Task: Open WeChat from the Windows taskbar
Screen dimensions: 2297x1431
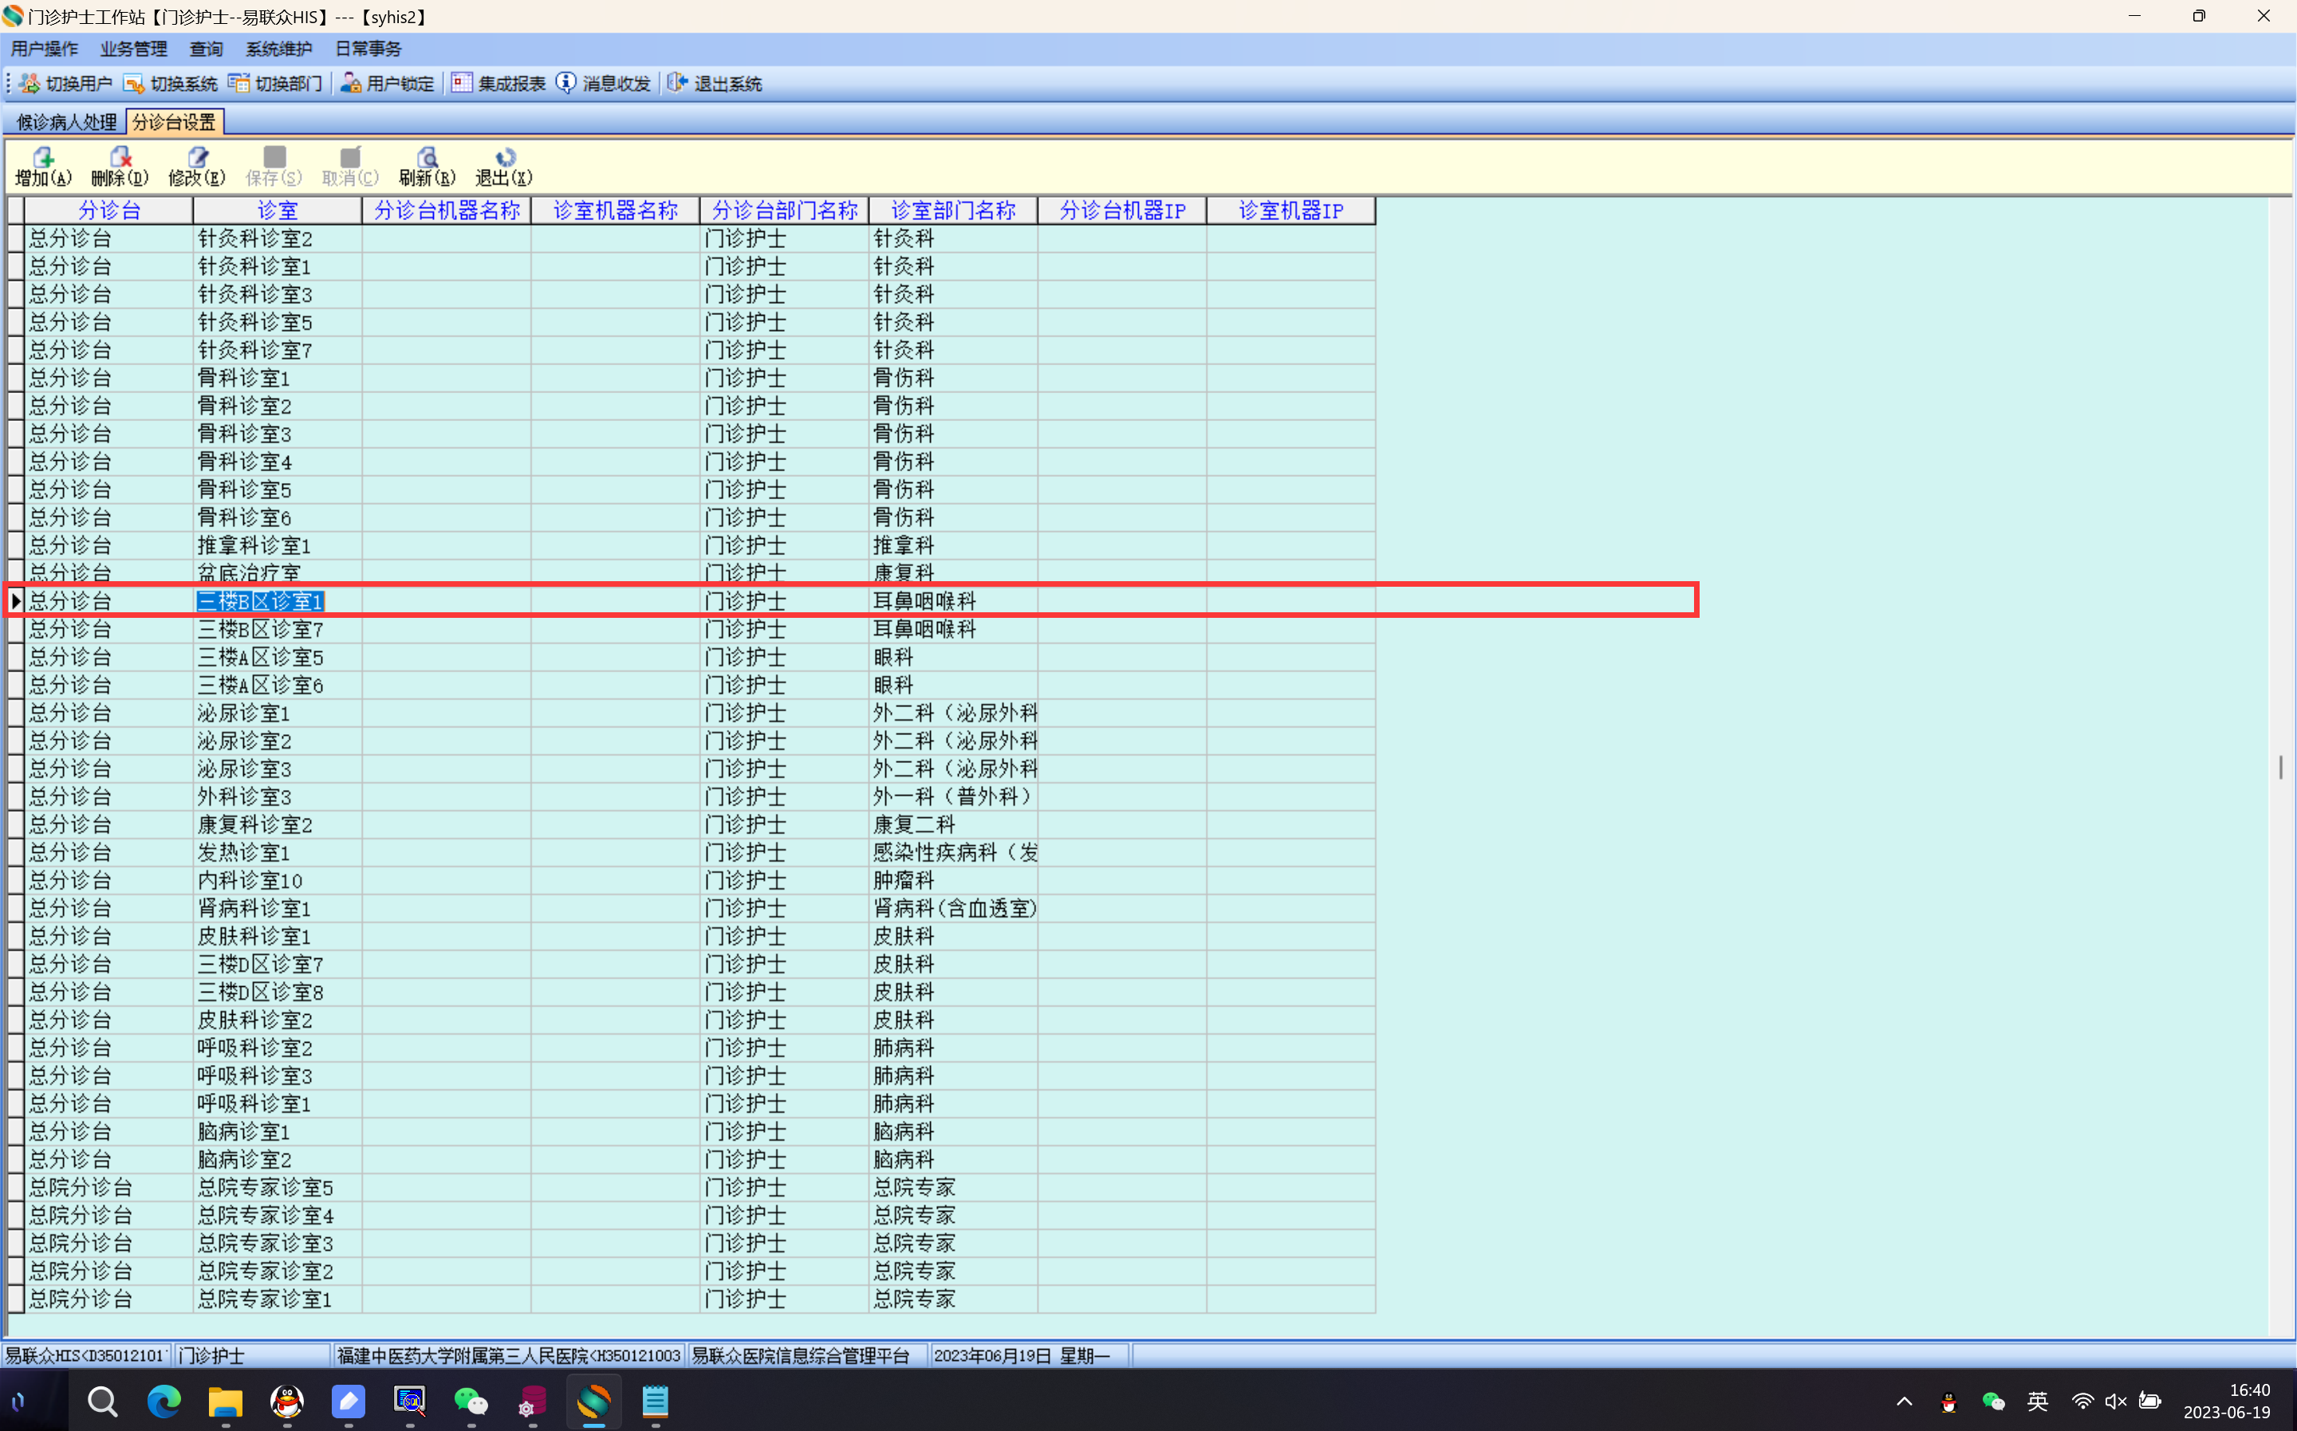Action: point(471,1402)
